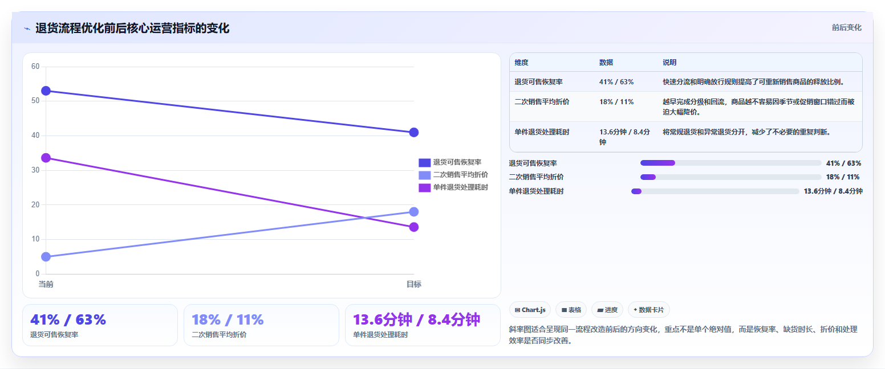
Task: Click the y-axis label 60
Action: [35, 67]
